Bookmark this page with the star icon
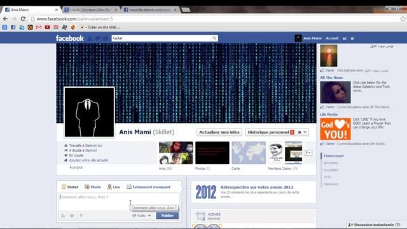Screen dimensions: 407x229 [403, 18]
